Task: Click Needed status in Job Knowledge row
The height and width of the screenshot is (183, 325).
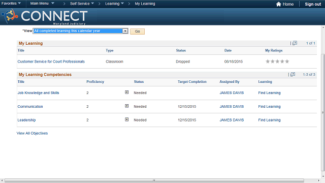Action: click(140, 93)
